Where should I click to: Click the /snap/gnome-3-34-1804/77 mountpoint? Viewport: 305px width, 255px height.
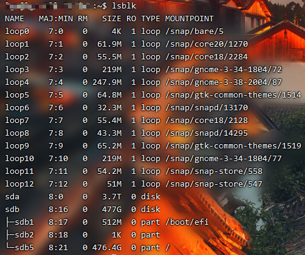[224, 159]
